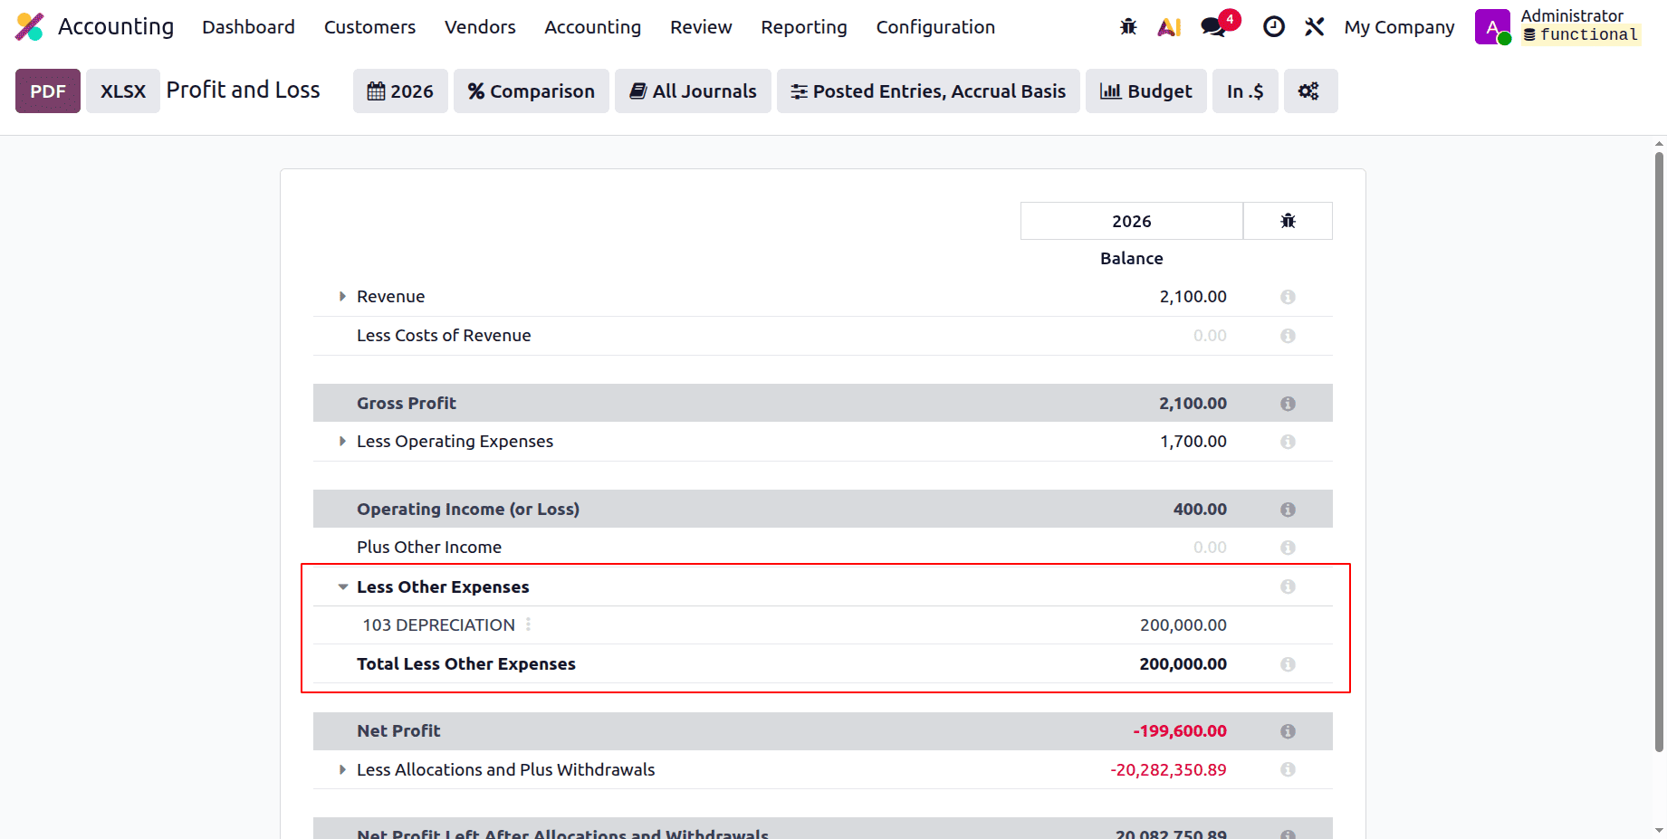Open the Budget dropdown

[1145, 91]
